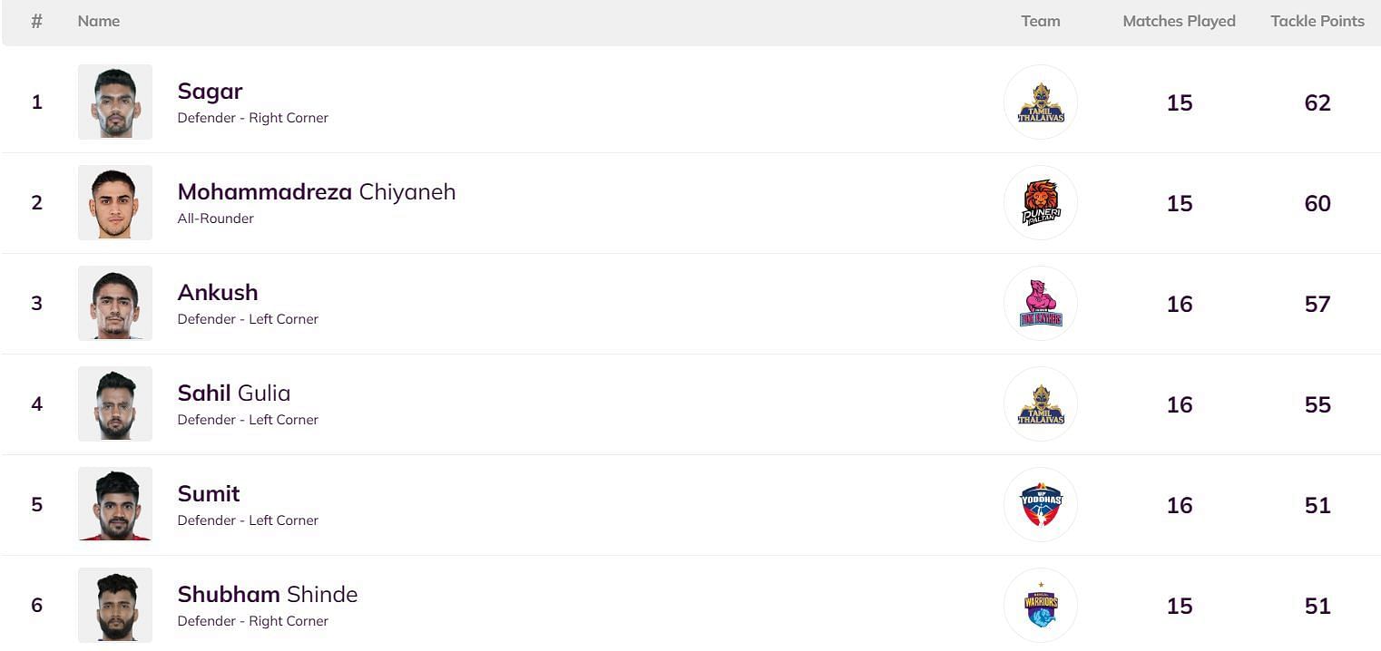
Task: Sort by the Matches Played header
Action: tap(1180, 21)
